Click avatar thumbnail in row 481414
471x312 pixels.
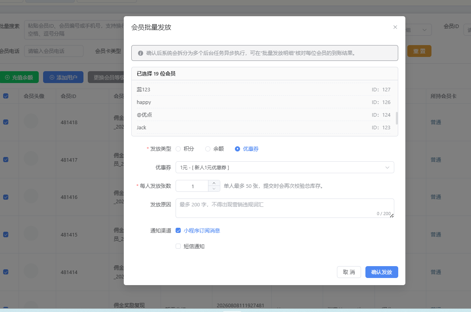pyautogui.click(x=31, y=271)
